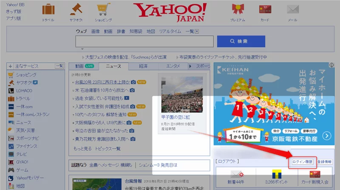Click the new mail 新着44件 envelope icon
Viewport: 340px width, 190px height.
(x=236, y=174)
